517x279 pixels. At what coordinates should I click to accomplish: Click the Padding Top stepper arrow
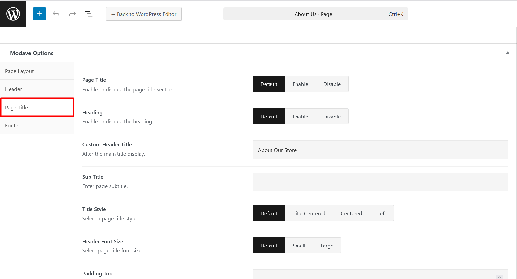[499, 277]
